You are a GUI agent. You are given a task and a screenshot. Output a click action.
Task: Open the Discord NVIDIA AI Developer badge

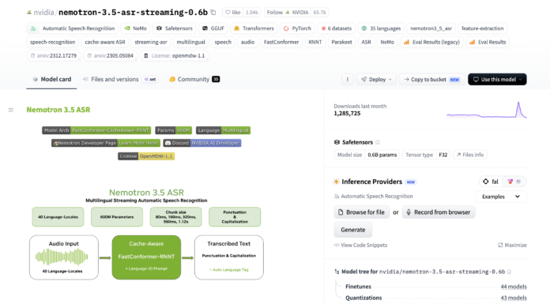[202, 143]
